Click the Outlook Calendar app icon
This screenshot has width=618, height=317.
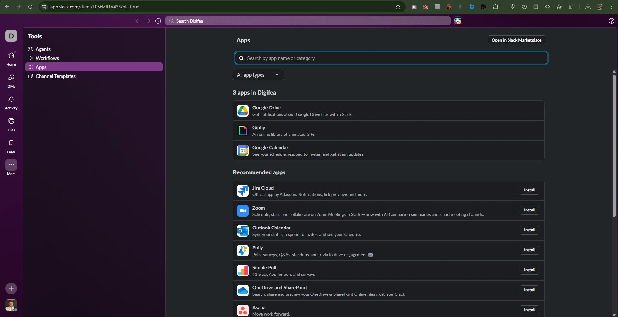243,231
